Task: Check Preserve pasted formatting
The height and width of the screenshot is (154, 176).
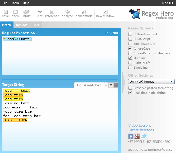Action: pyautogui.click(x=130, y=88)
